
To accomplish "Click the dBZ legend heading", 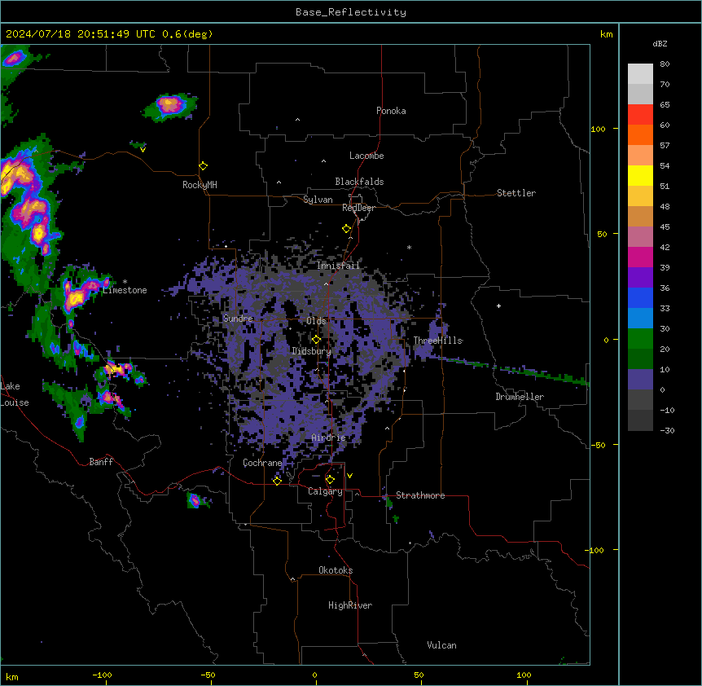I will tap(660, 44).
